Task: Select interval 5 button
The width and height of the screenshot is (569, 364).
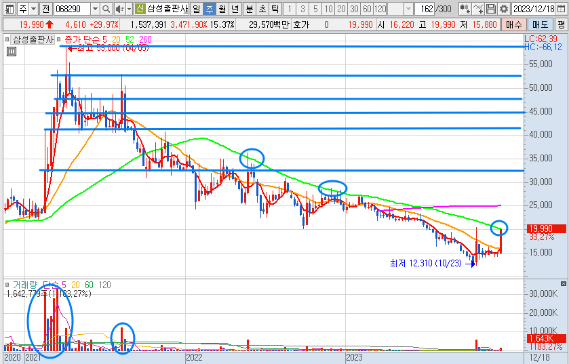Action: point(315,9)
